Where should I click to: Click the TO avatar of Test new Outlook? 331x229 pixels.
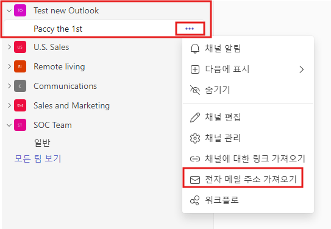click(20, 10)
